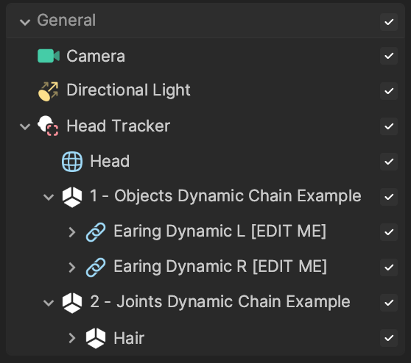The height and width of the screenshot is (363, 411).
Task: Disable the General section checkbox
Action: pyautogui.click(x=389, y=22)
